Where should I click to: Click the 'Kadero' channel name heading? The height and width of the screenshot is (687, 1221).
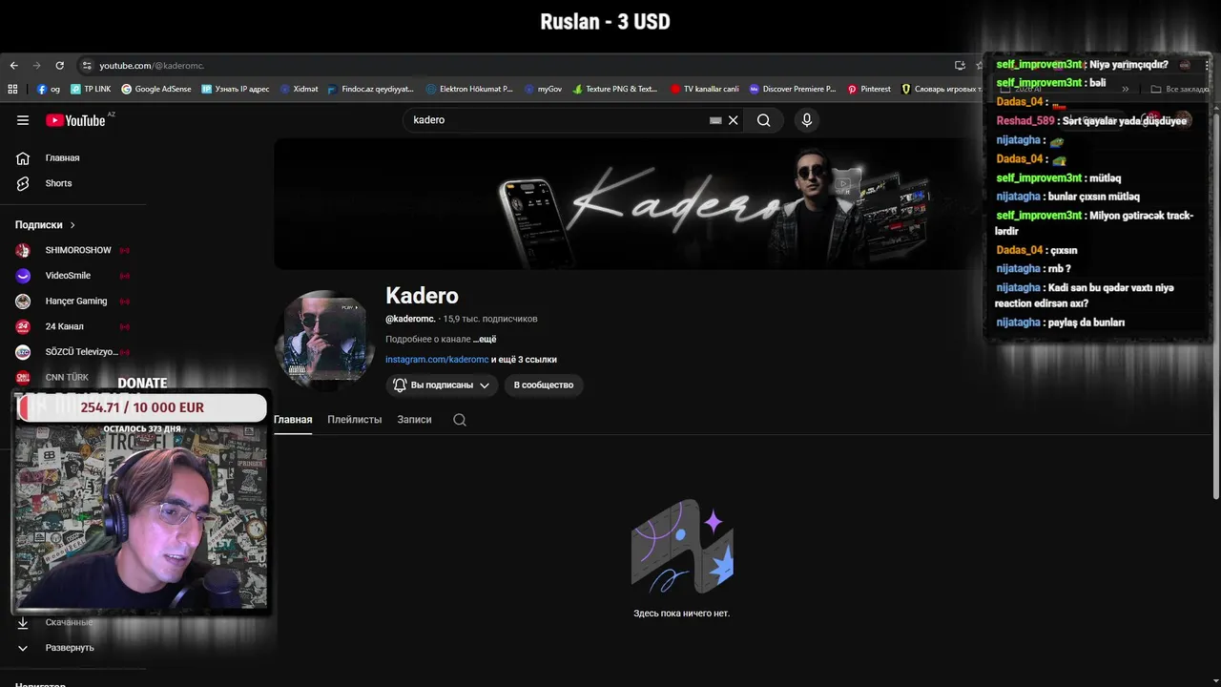coord(422,296)
